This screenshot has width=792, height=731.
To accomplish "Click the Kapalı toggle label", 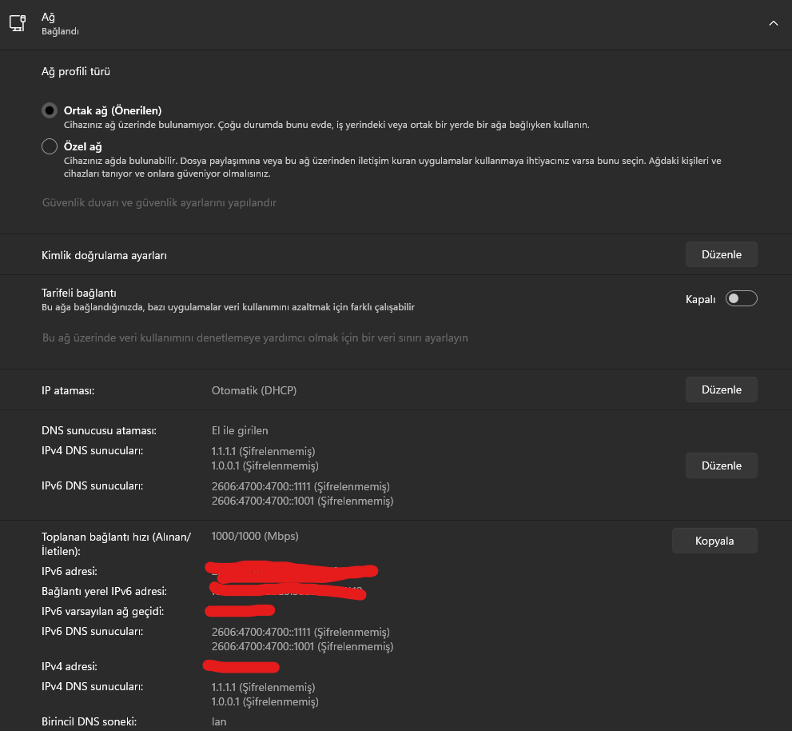I will point(700,299).
